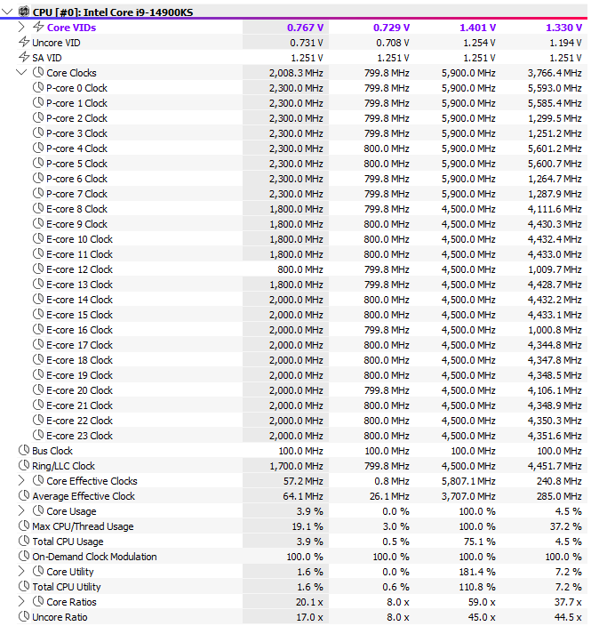Click the 37.2 % Max CPU/Thread Usage average
591x626 pixels.
pyautogui.click(x=566, y=526)
